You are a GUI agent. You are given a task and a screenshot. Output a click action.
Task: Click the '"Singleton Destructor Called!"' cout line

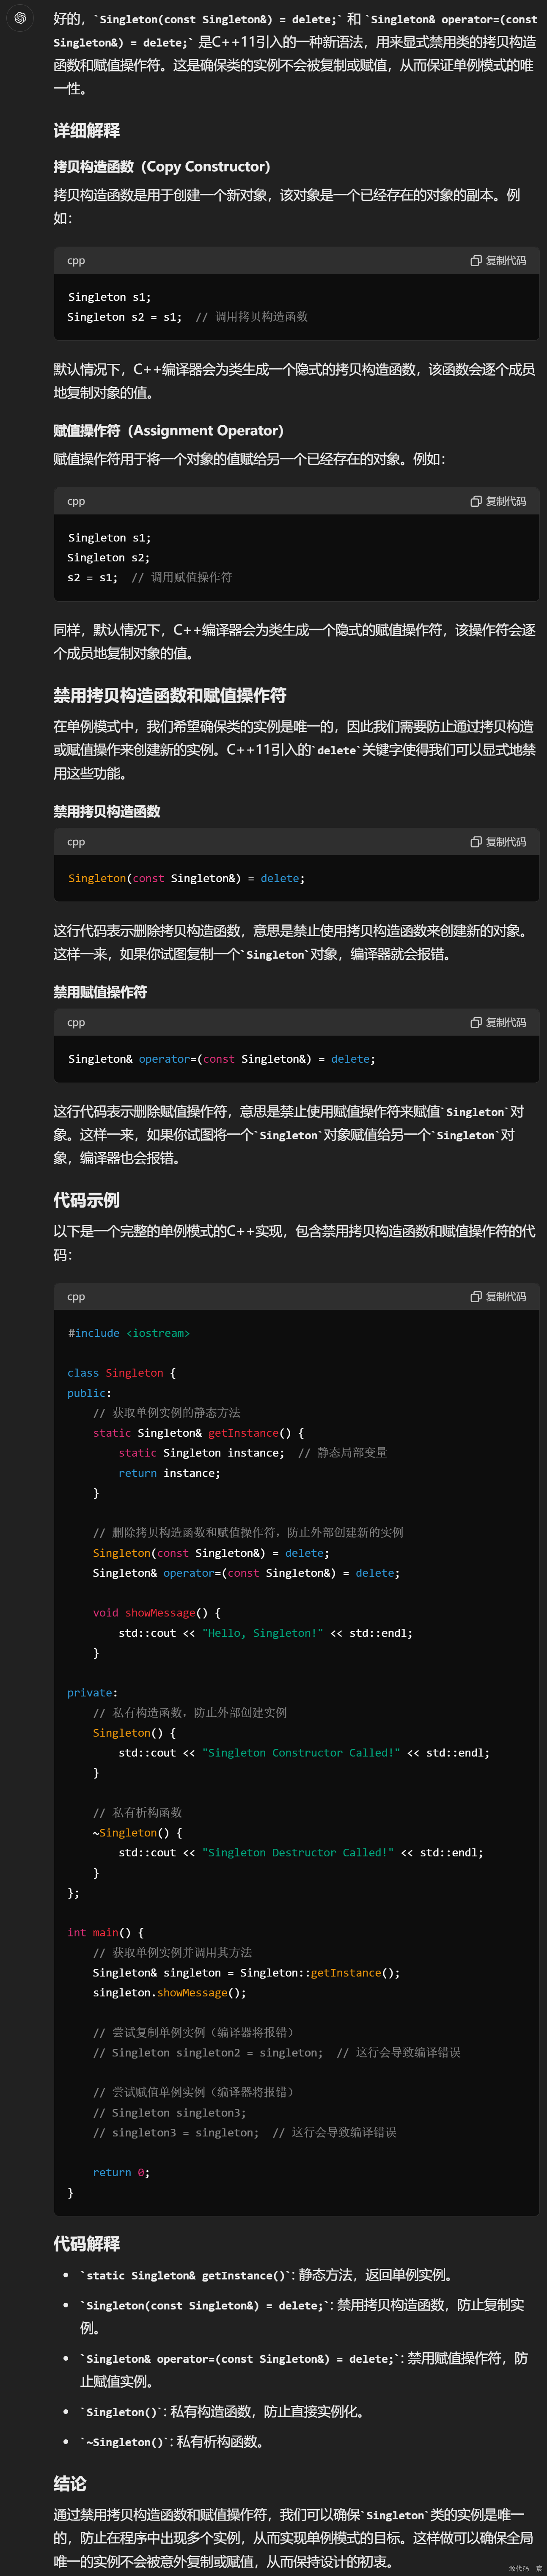click(301, 1853)
